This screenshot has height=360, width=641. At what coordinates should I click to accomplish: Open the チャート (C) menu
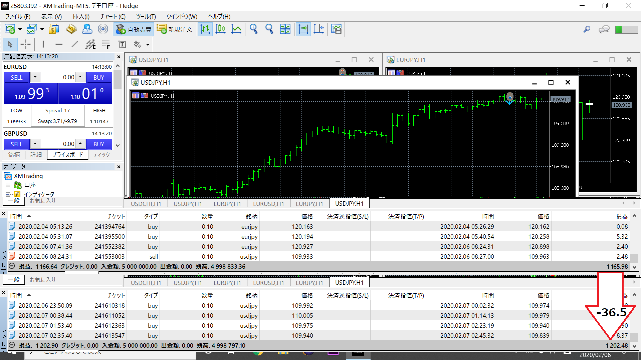(x=113, y=16)
